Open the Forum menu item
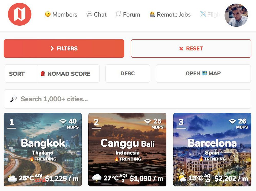256x191 pixels. (x=128, y=14)
